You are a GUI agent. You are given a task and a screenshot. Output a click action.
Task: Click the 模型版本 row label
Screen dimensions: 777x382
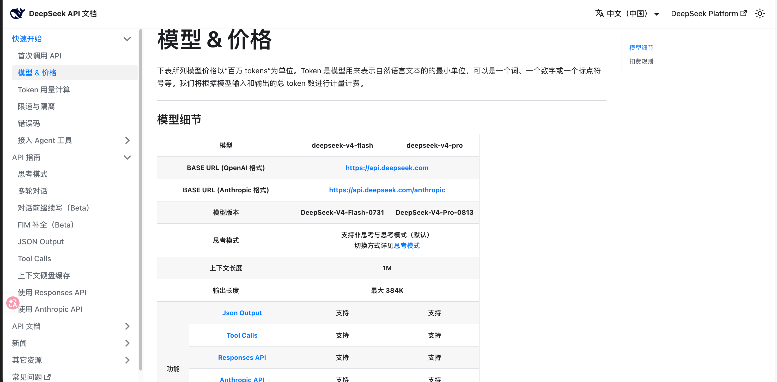click(x=226, y=212)
